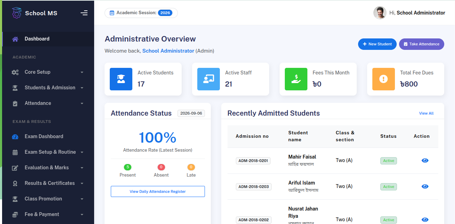Screen dimensions: 455x224
Task: Click admission number ADM-2018-0201
Action: pos(253,161)
